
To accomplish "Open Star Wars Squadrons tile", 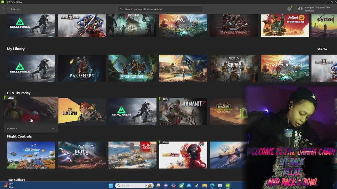I will click(183, 155).
